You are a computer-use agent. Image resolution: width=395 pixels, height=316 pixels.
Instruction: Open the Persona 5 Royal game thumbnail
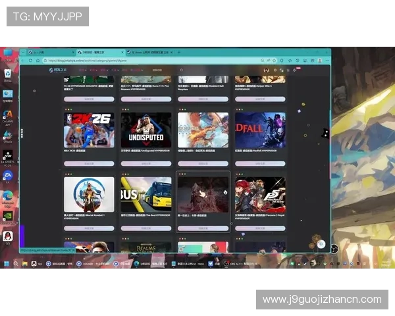pos(260,194)
